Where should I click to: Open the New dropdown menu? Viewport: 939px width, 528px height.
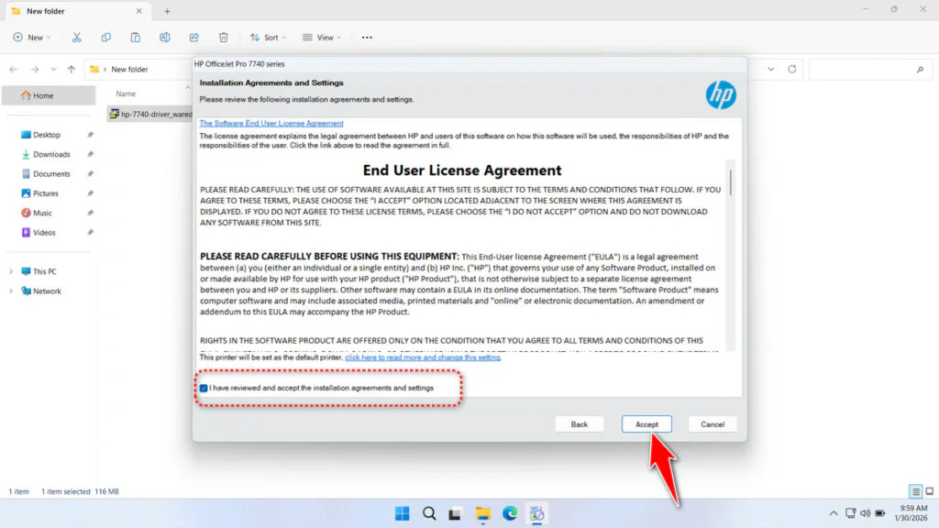(x=32, y=37)
